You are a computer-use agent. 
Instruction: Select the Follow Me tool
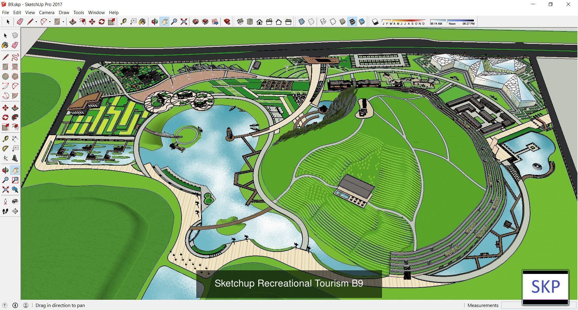click(x=15, y=117)
